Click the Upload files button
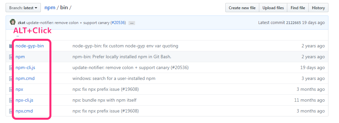 click(273, 8)
